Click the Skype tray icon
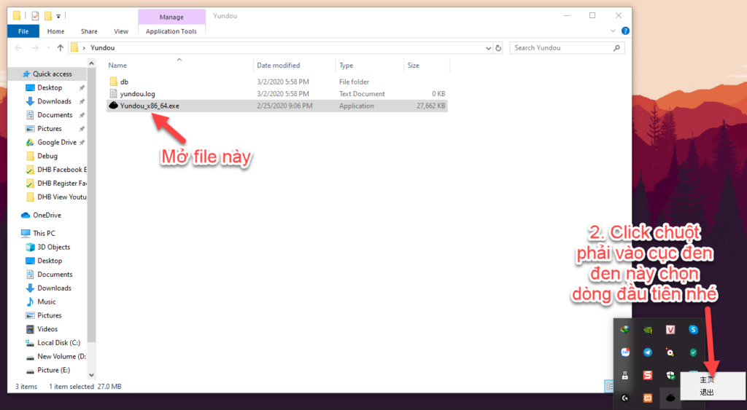Screen dimensions: 747x410 [x=693, y=330]
